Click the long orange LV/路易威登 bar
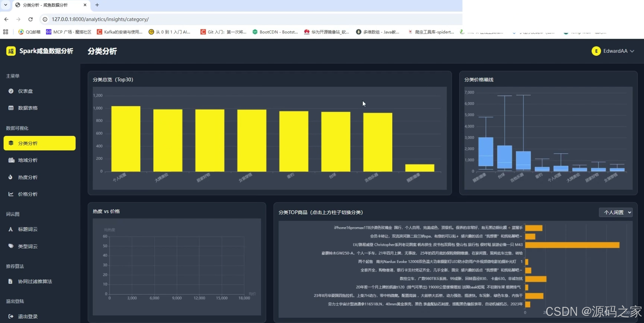The height and width of the screenshot is (323, 644). tap(572, 245)
